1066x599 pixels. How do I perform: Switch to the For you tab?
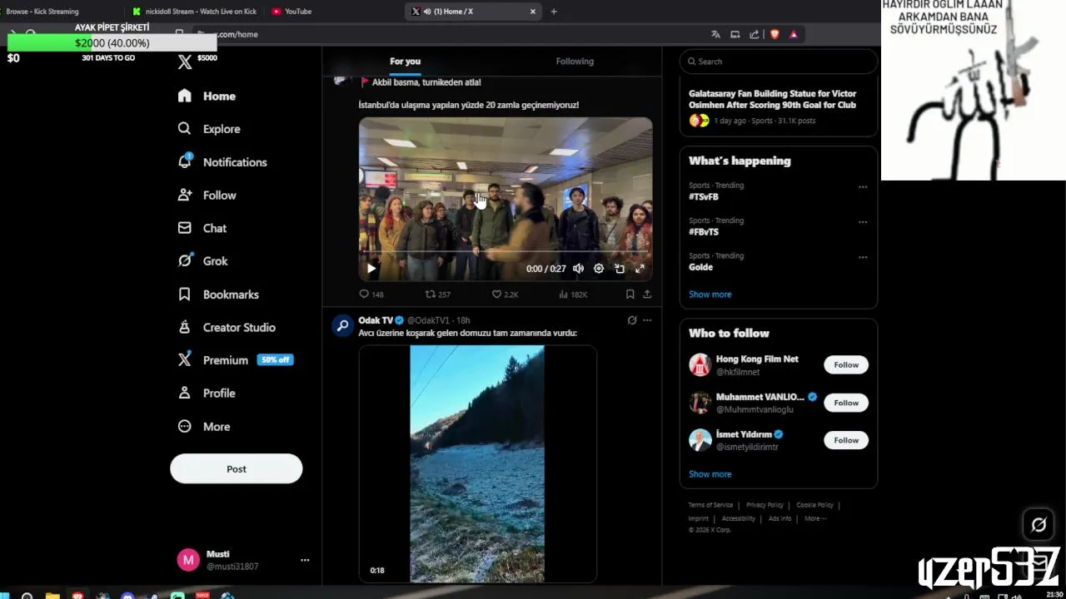[405, 61]
